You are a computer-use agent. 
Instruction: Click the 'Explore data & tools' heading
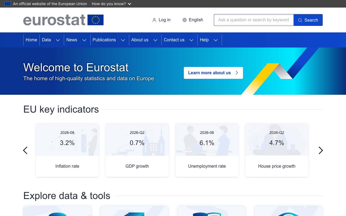[67, 196]
